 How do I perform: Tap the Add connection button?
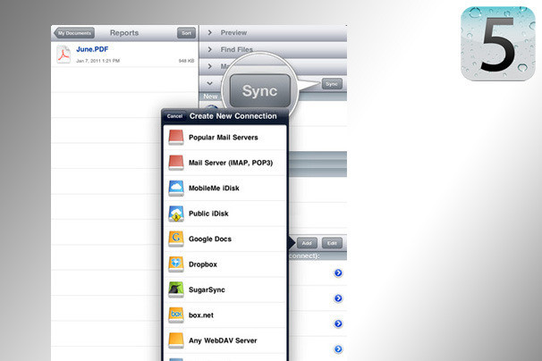[306, 243]
